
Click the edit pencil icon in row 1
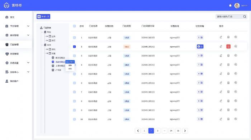221,37
